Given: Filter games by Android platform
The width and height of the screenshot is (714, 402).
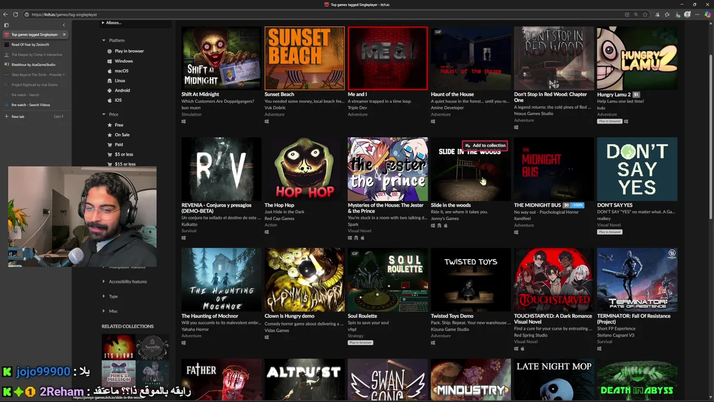Looking at the screenshot, I should click(x=118, y=90).
